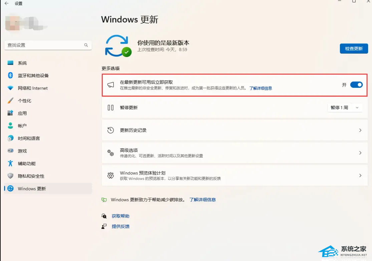
Task: Click the update history clock icon
Action: [x=110, y=130]
